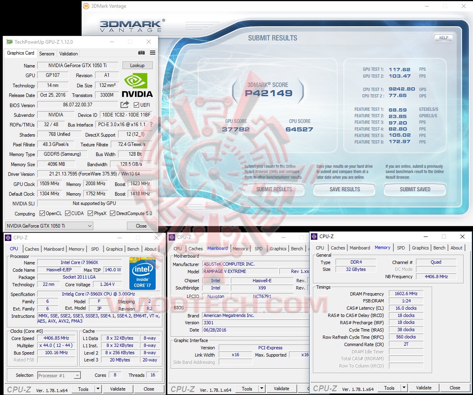Open About tab in Memory CPU-Z window
Screen dimensions: 473x395
pos(456,248)
